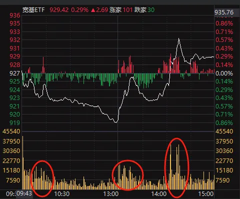
Task: Click the 10:30 time axis label
Action: 62,194
